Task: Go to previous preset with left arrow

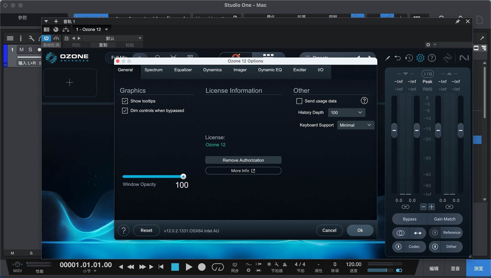Action: click(73, 38)
